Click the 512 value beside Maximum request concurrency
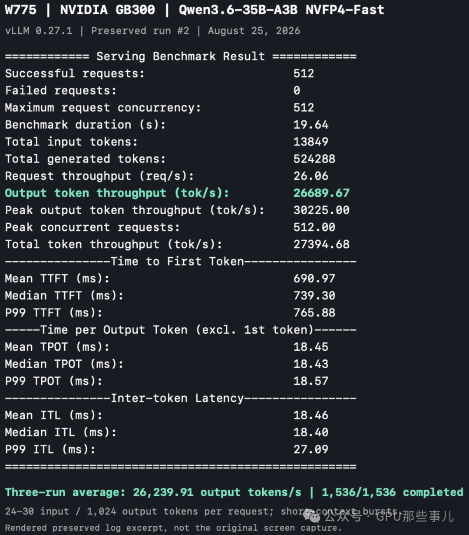The image size is (469, 535). tap(304, 107)
